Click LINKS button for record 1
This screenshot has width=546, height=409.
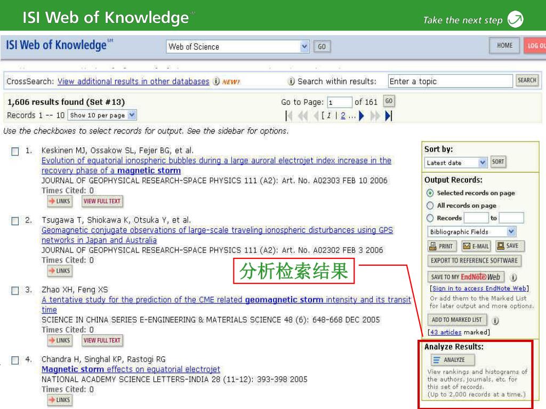(x=60, y=201)
